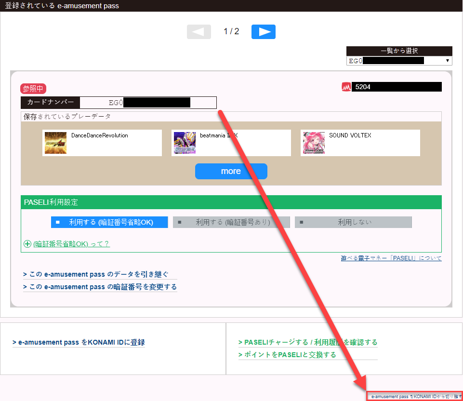Open PASELIチャージする / 利用履歴を確認する link
Image resolution: width=463 pixels, height=401 pixels.
pyautogui.click(x=308, y=342)
